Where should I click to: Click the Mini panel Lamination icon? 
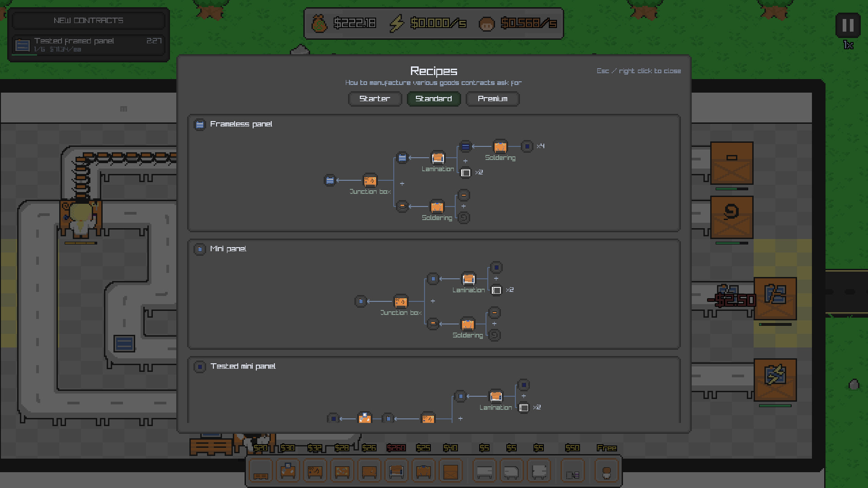click(468, 279)
